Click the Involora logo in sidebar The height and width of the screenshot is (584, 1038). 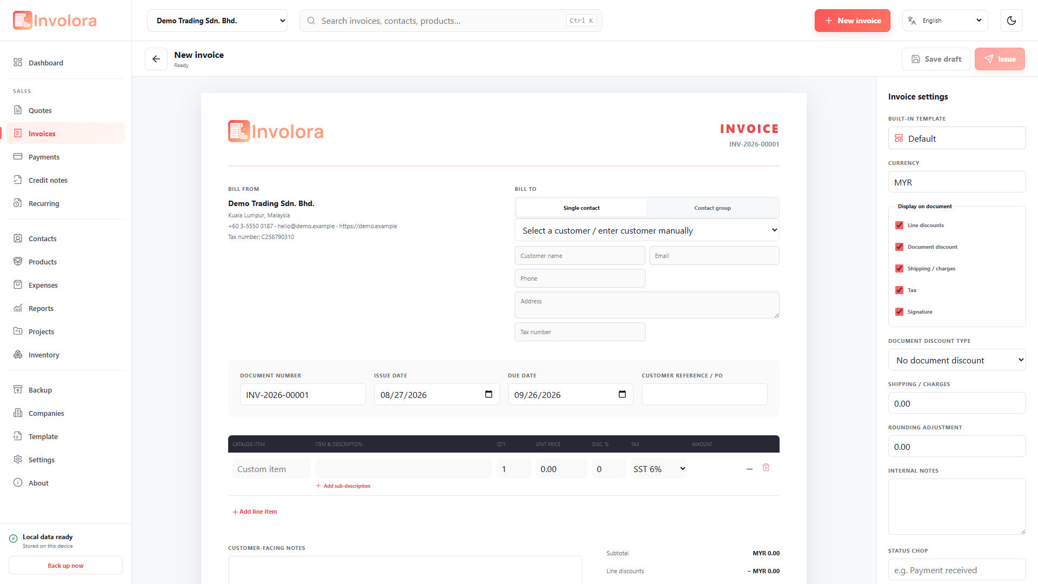tap(55, 21)
